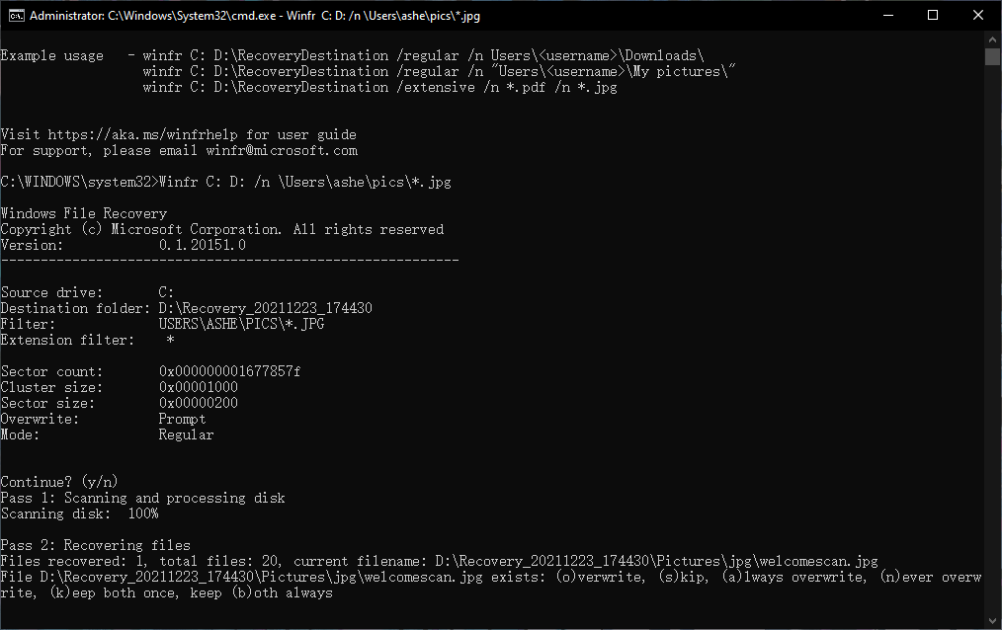Click the scrollbar down arrow
The image size is (1002, 630).
[x=993, y=621]
